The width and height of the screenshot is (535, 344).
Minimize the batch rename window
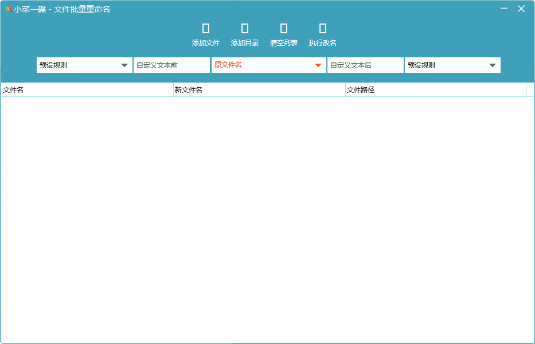504,9
